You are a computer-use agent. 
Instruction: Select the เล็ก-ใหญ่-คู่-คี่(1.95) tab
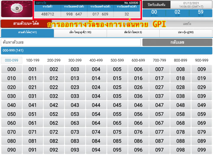pyautogui.click(x=80, y=33)
